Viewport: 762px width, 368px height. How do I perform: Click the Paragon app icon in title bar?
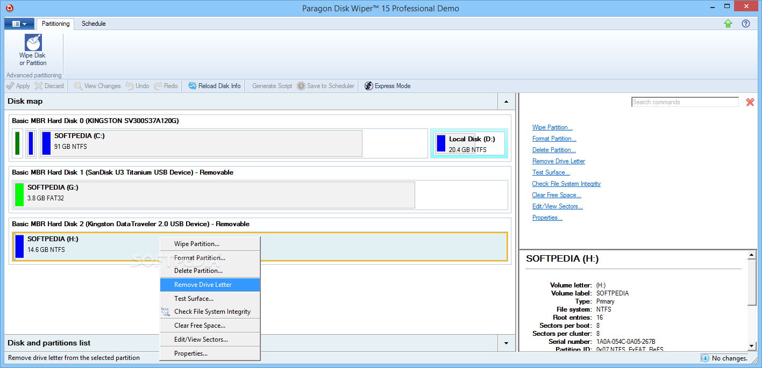(x=10, y=8)
